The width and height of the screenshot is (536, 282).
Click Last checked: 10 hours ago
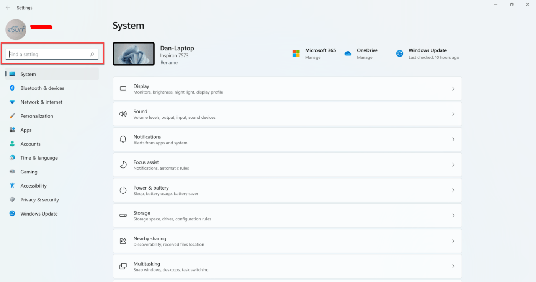point(434,58)
